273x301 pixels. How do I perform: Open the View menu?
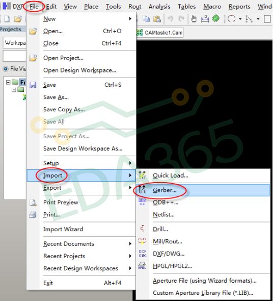click(70, 7)
